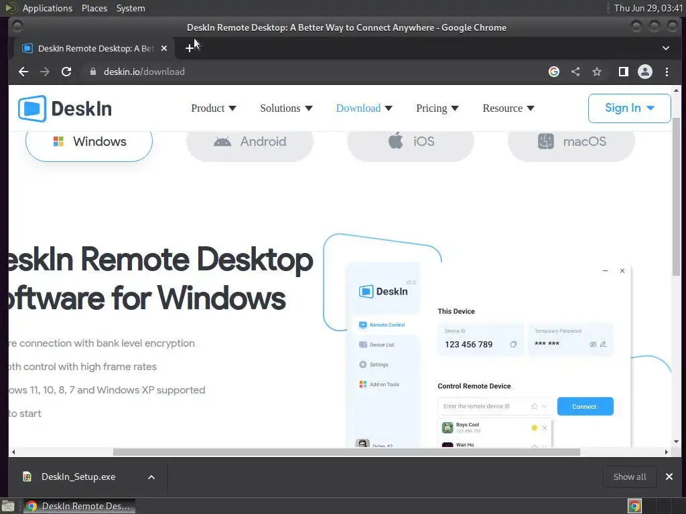Click the horizontal scrollbar thumb
Image resolution: width=686 pixels, height=514 pixels.
(346, 452)
